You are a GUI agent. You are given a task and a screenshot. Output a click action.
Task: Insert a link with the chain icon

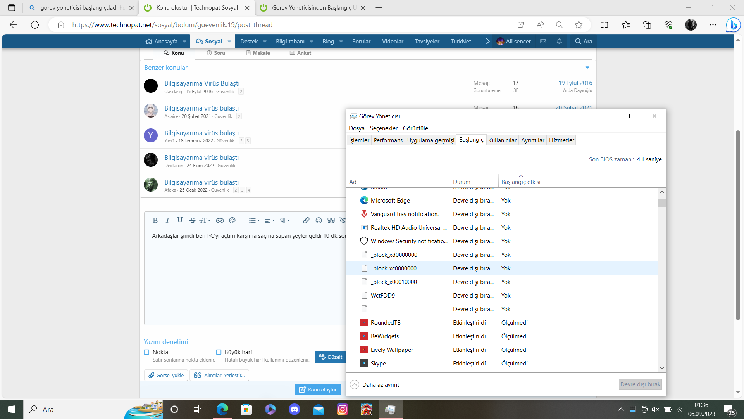click(306, 220)
